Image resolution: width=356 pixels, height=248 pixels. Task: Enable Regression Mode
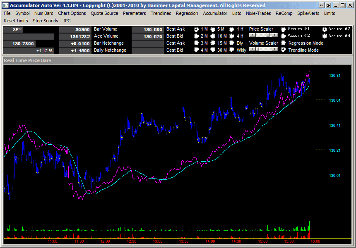(283, 43)
